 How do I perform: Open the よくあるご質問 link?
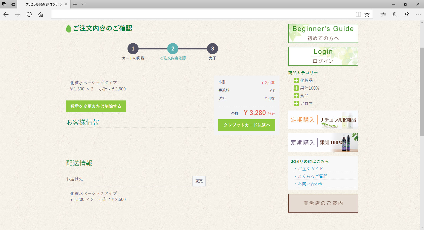click(312, 176)
